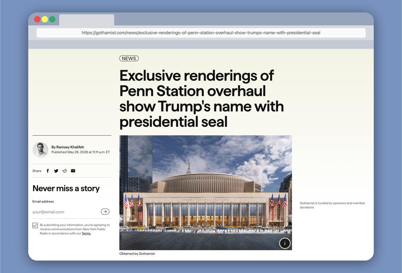Minimize the window with the yellow button
The image size is (402, 273).
point(45,19)
